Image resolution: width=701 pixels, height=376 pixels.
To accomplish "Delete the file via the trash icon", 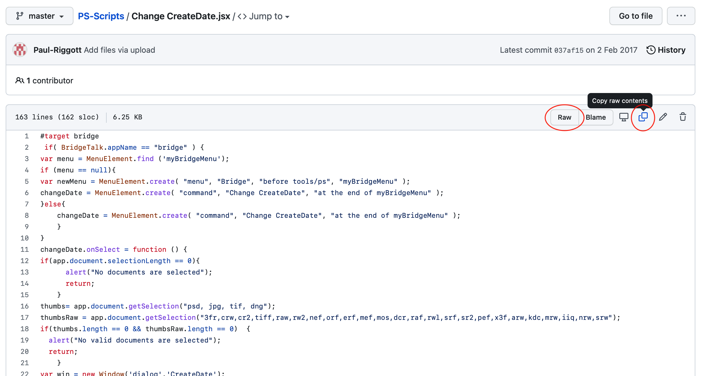I will (683, 117).
